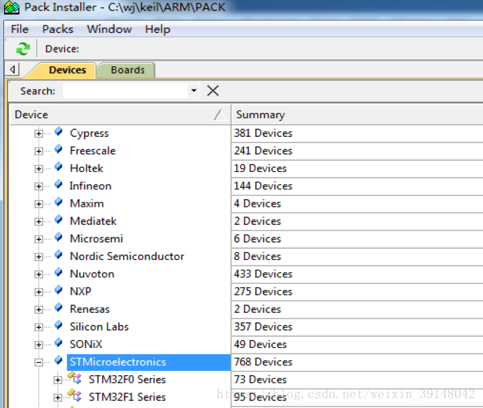
Task: Click the blue vendor icon beside NXP
Action: [59, 290]
